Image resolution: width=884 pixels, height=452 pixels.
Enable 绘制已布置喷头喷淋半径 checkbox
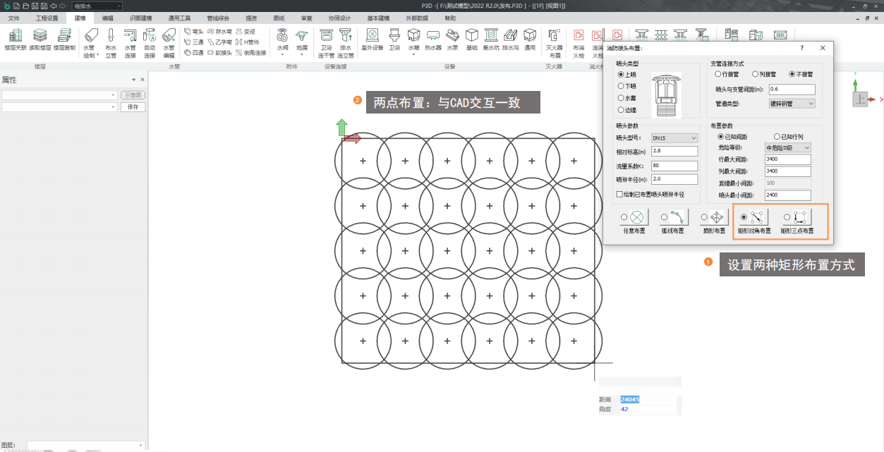pos(619,194)
